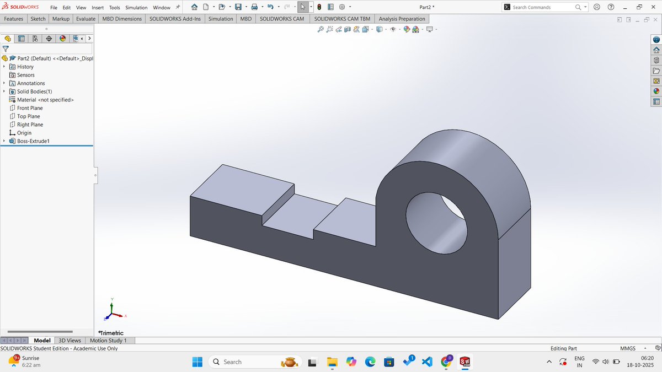Switch to the Motion Study 1 tab
Image resolution: width=662 pixels, height=372 pixels.
tap(108, 341)
